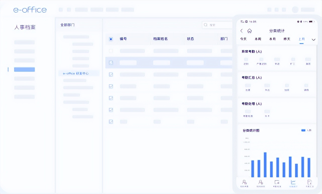Tap the 分类统计 title on the phone
The image size is (322, 194).
pos(277,31)
